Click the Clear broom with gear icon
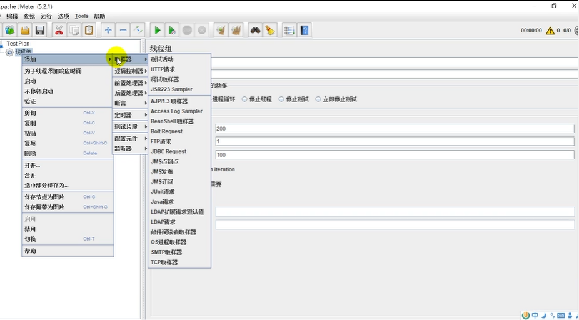Viewport: 579px width, 320px height. [x=221, y=30]
